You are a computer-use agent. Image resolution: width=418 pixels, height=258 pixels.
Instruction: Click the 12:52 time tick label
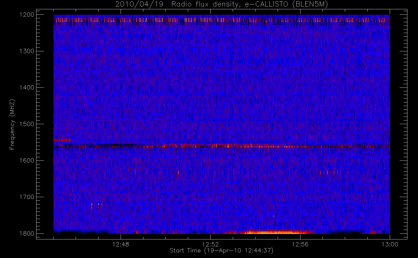[x=210, y=244]
